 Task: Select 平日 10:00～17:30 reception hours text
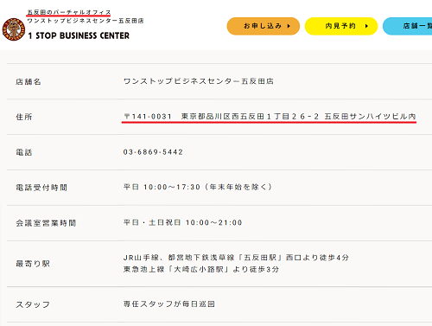[x=198, y=187]
